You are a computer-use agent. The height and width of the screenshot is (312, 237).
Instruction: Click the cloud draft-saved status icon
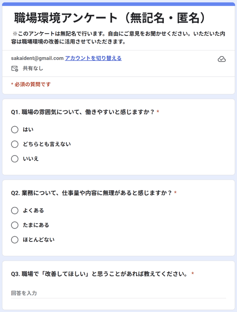(x=222, y=59)
